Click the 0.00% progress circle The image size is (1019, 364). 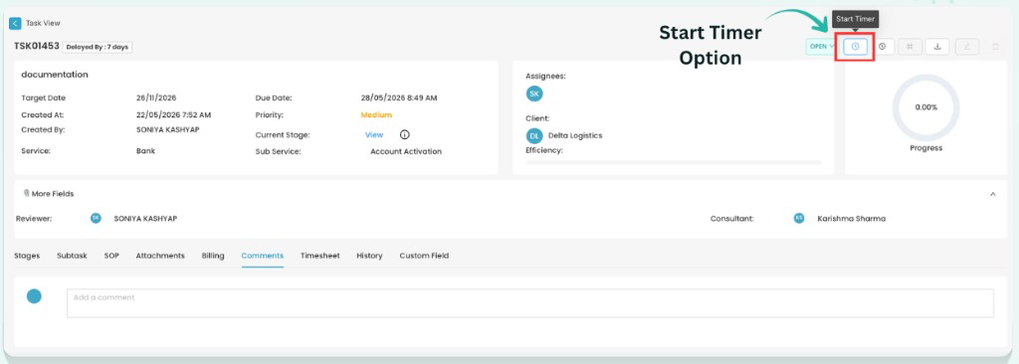click(925, 107)
